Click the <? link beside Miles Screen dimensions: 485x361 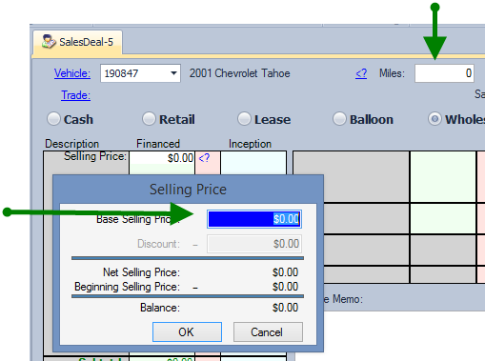(361, 73)
